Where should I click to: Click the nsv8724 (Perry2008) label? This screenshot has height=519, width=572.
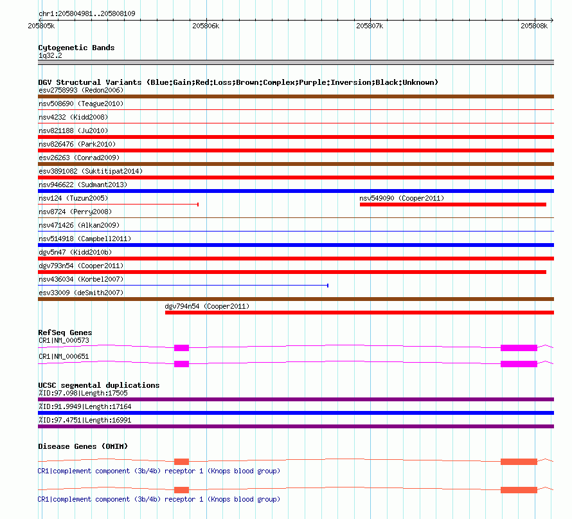pos(75,212)
